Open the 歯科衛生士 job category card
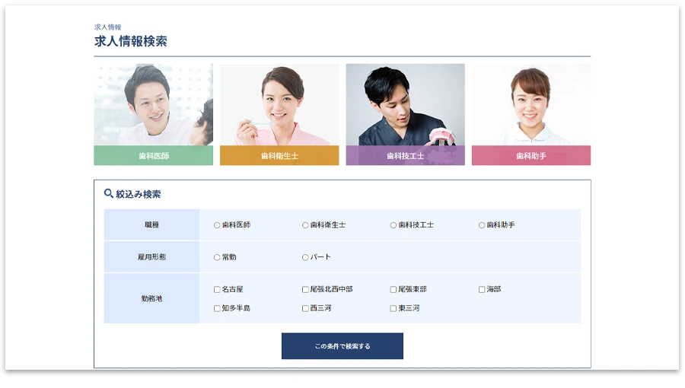 pos(279,114)
